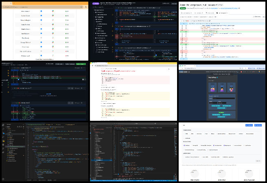The height and width of the screenshot is (183, 267).
Task: Go back in the yellow-themed browser
Action: click(x=92, y=65)
